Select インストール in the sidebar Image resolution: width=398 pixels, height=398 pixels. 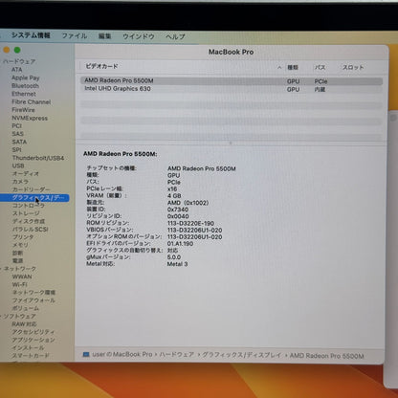point(28,348)
